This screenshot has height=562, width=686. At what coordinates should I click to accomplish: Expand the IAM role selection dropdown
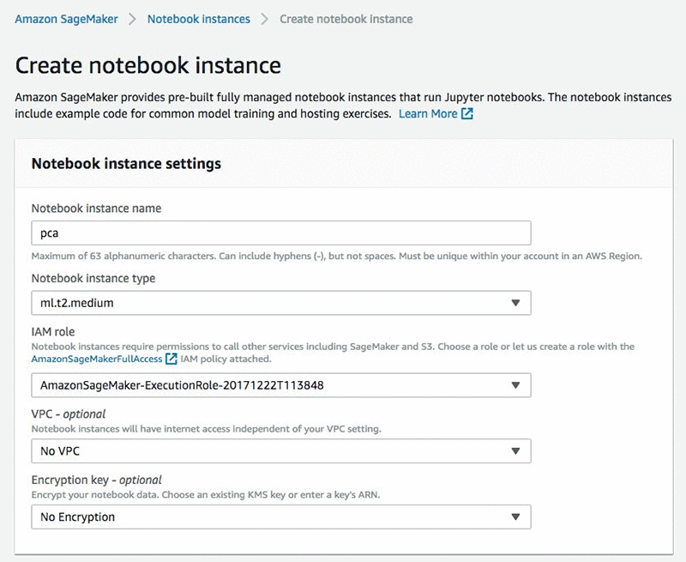280,385
